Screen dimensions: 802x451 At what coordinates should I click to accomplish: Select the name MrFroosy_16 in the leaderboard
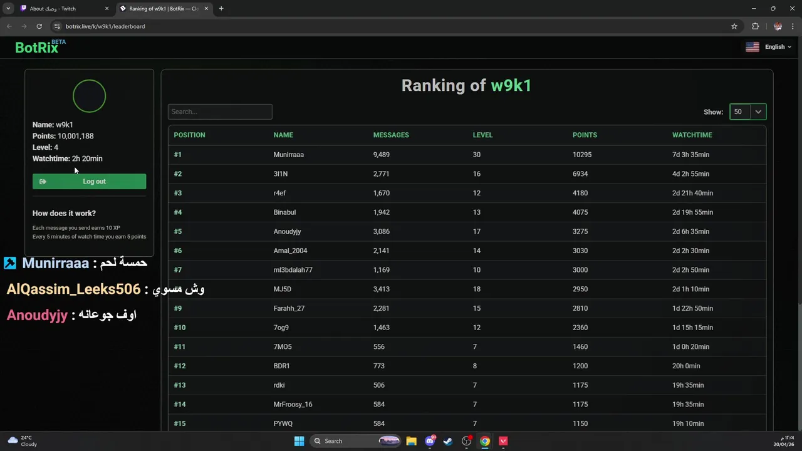[293, 405]
